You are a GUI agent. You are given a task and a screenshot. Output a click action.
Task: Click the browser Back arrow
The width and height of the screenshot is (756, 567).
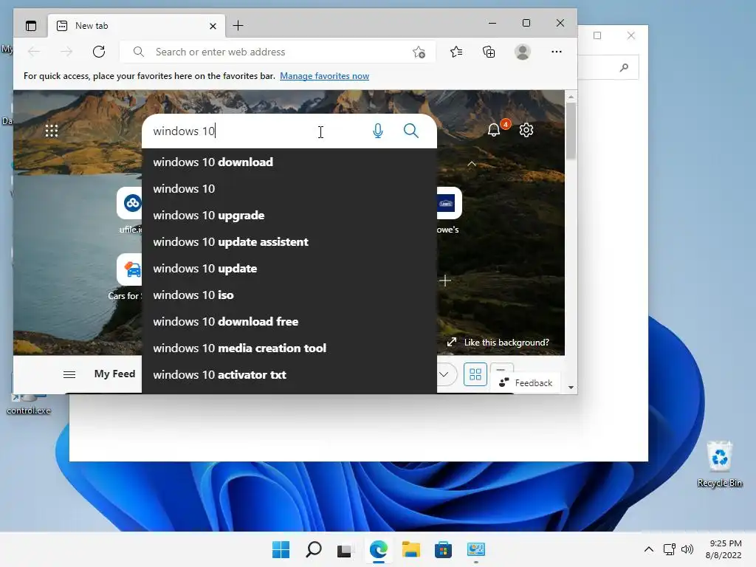pos(34,52)
